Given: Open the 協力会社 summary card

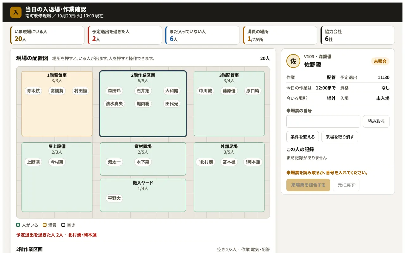Looking at the screenshot, I should pos(358,35).
